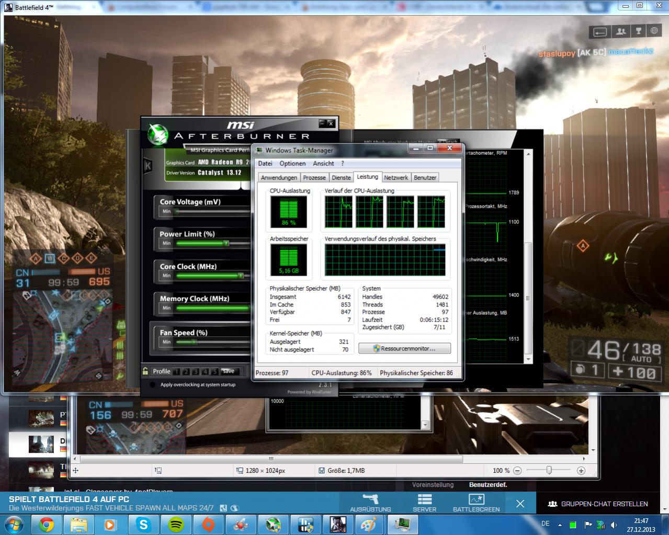Click the Core Clock slider handle

[x=241, y=276]
